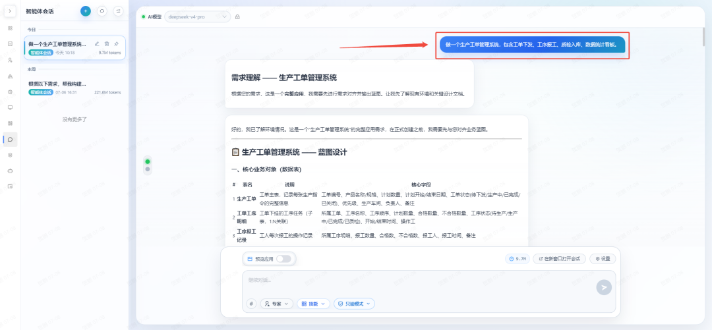Attach a file with the paperclip icon
Screen dimensions: 712x330
tap(252, 304)
